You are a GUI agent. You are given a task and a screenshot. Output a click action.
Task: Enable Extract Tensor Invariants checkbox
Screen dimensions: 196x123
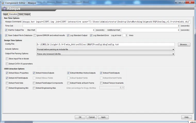[101, 83]
